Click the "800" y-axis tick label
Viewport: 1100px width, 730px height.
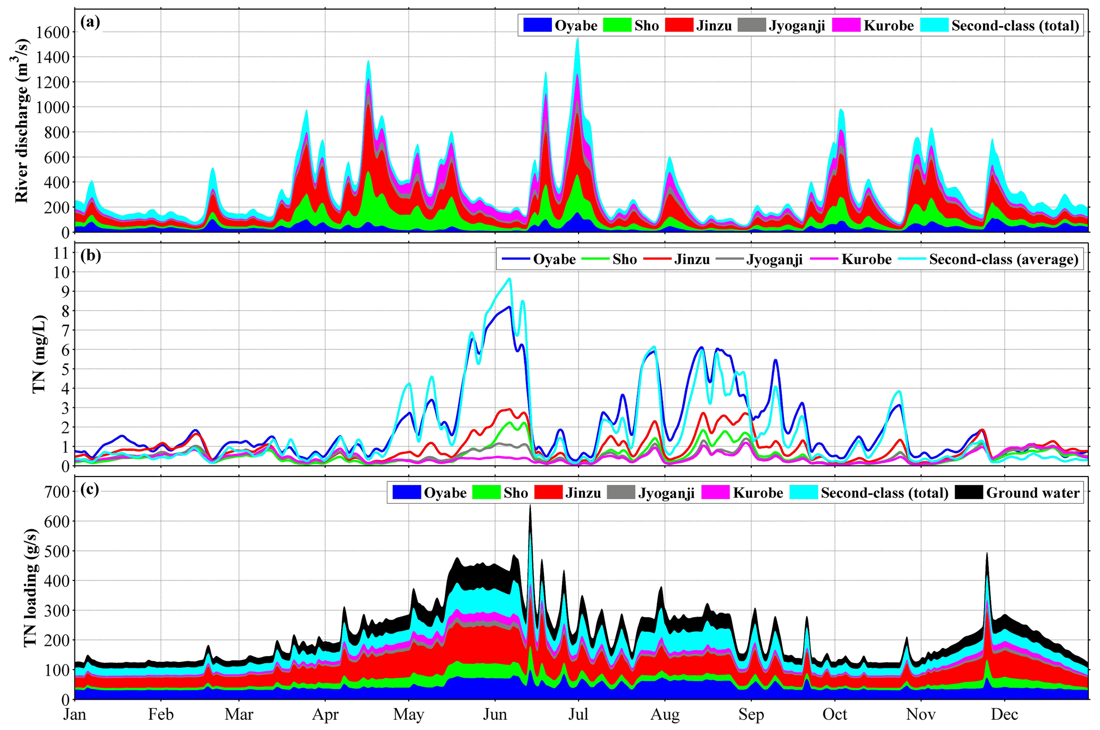57,132
